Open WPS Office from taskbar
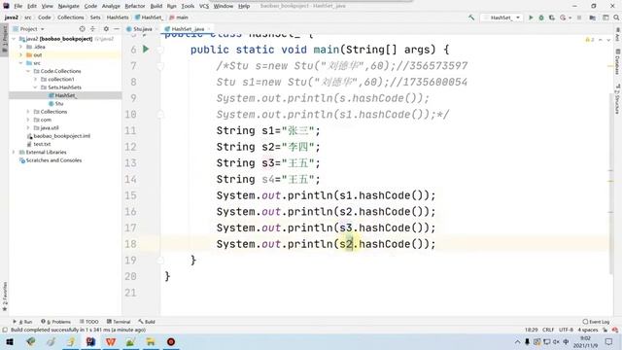This screenshot has height=350, width=622. [x=111, y=341]
